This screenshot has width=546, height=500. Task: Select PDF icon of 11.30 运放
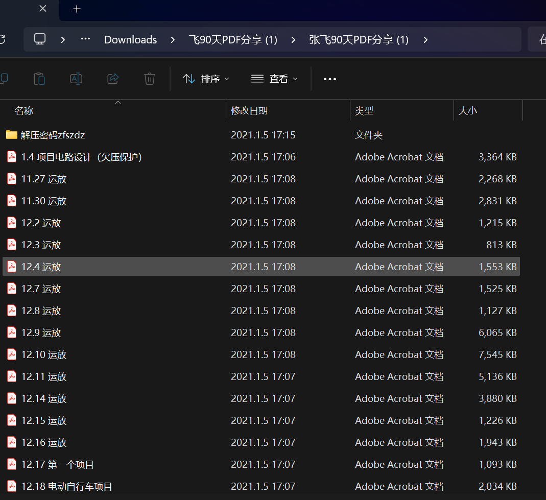point(12,201)
